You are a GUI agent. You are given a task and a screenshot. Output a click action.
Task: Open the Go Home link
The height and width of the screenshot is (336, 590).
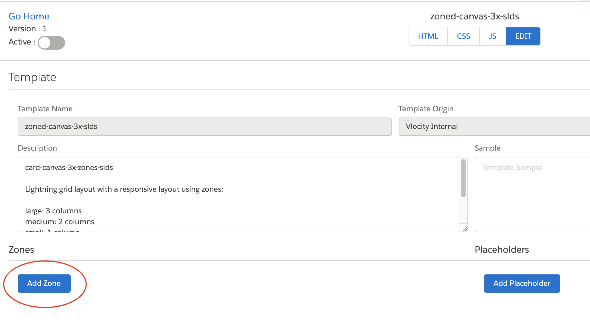(x=29, y=16)
